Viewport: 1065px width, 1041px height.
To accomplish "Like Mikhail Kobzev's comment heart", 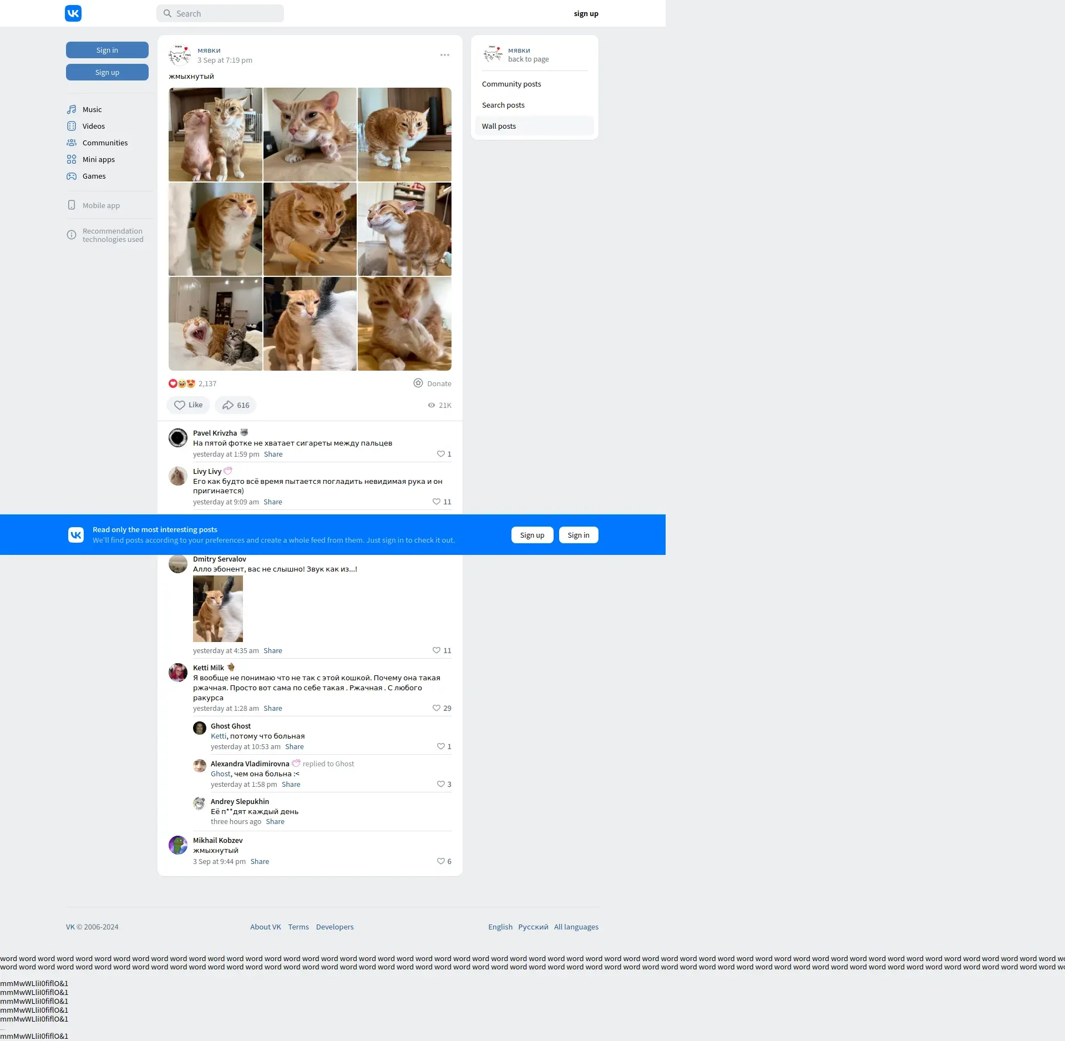I will [441, 861].
